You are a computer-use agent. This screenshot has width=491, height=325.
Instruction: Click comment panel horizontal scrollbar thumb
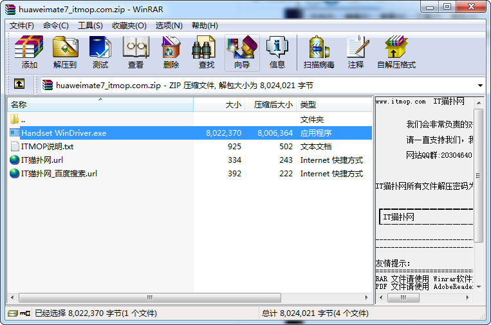coord(403,297)
